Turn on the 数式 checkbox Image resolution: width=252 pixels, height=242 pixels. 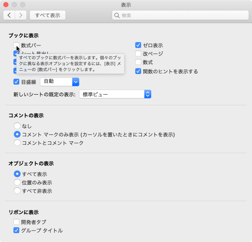[138, 62]
